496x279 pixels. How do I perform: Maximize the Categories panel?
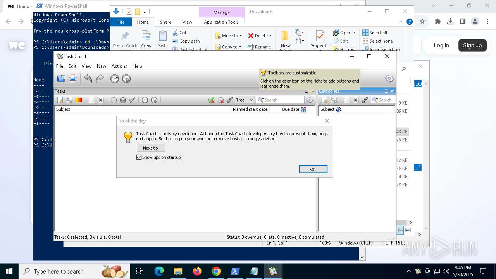(386, 91)
